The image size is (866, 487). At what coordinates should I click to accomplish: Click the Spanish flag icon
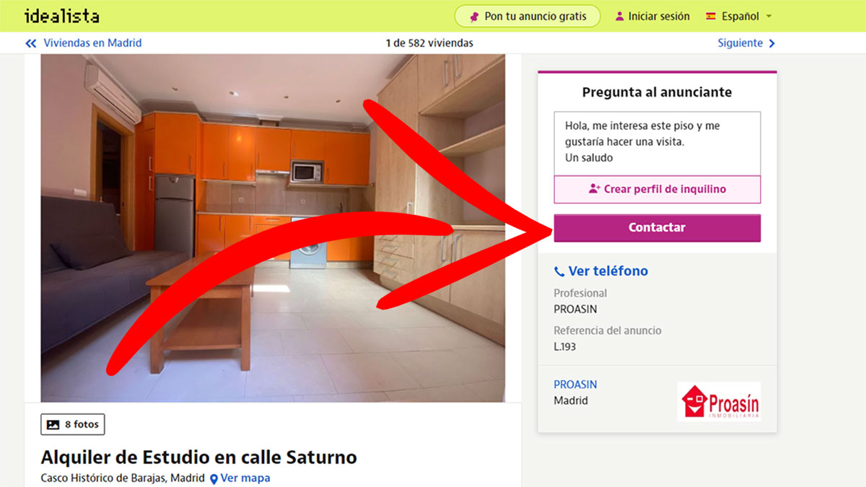pos(711,16)
